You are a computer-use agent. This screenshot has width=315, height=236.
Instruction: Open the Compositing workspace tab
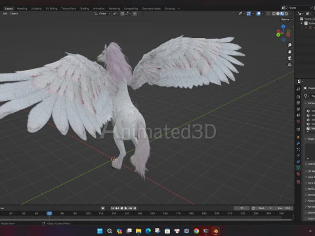tap(131, 9)
